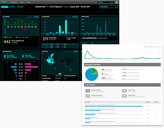This screenshot has width=164, height=128.
Task: Switch to the My Posts tab
Action: (12, 7)
